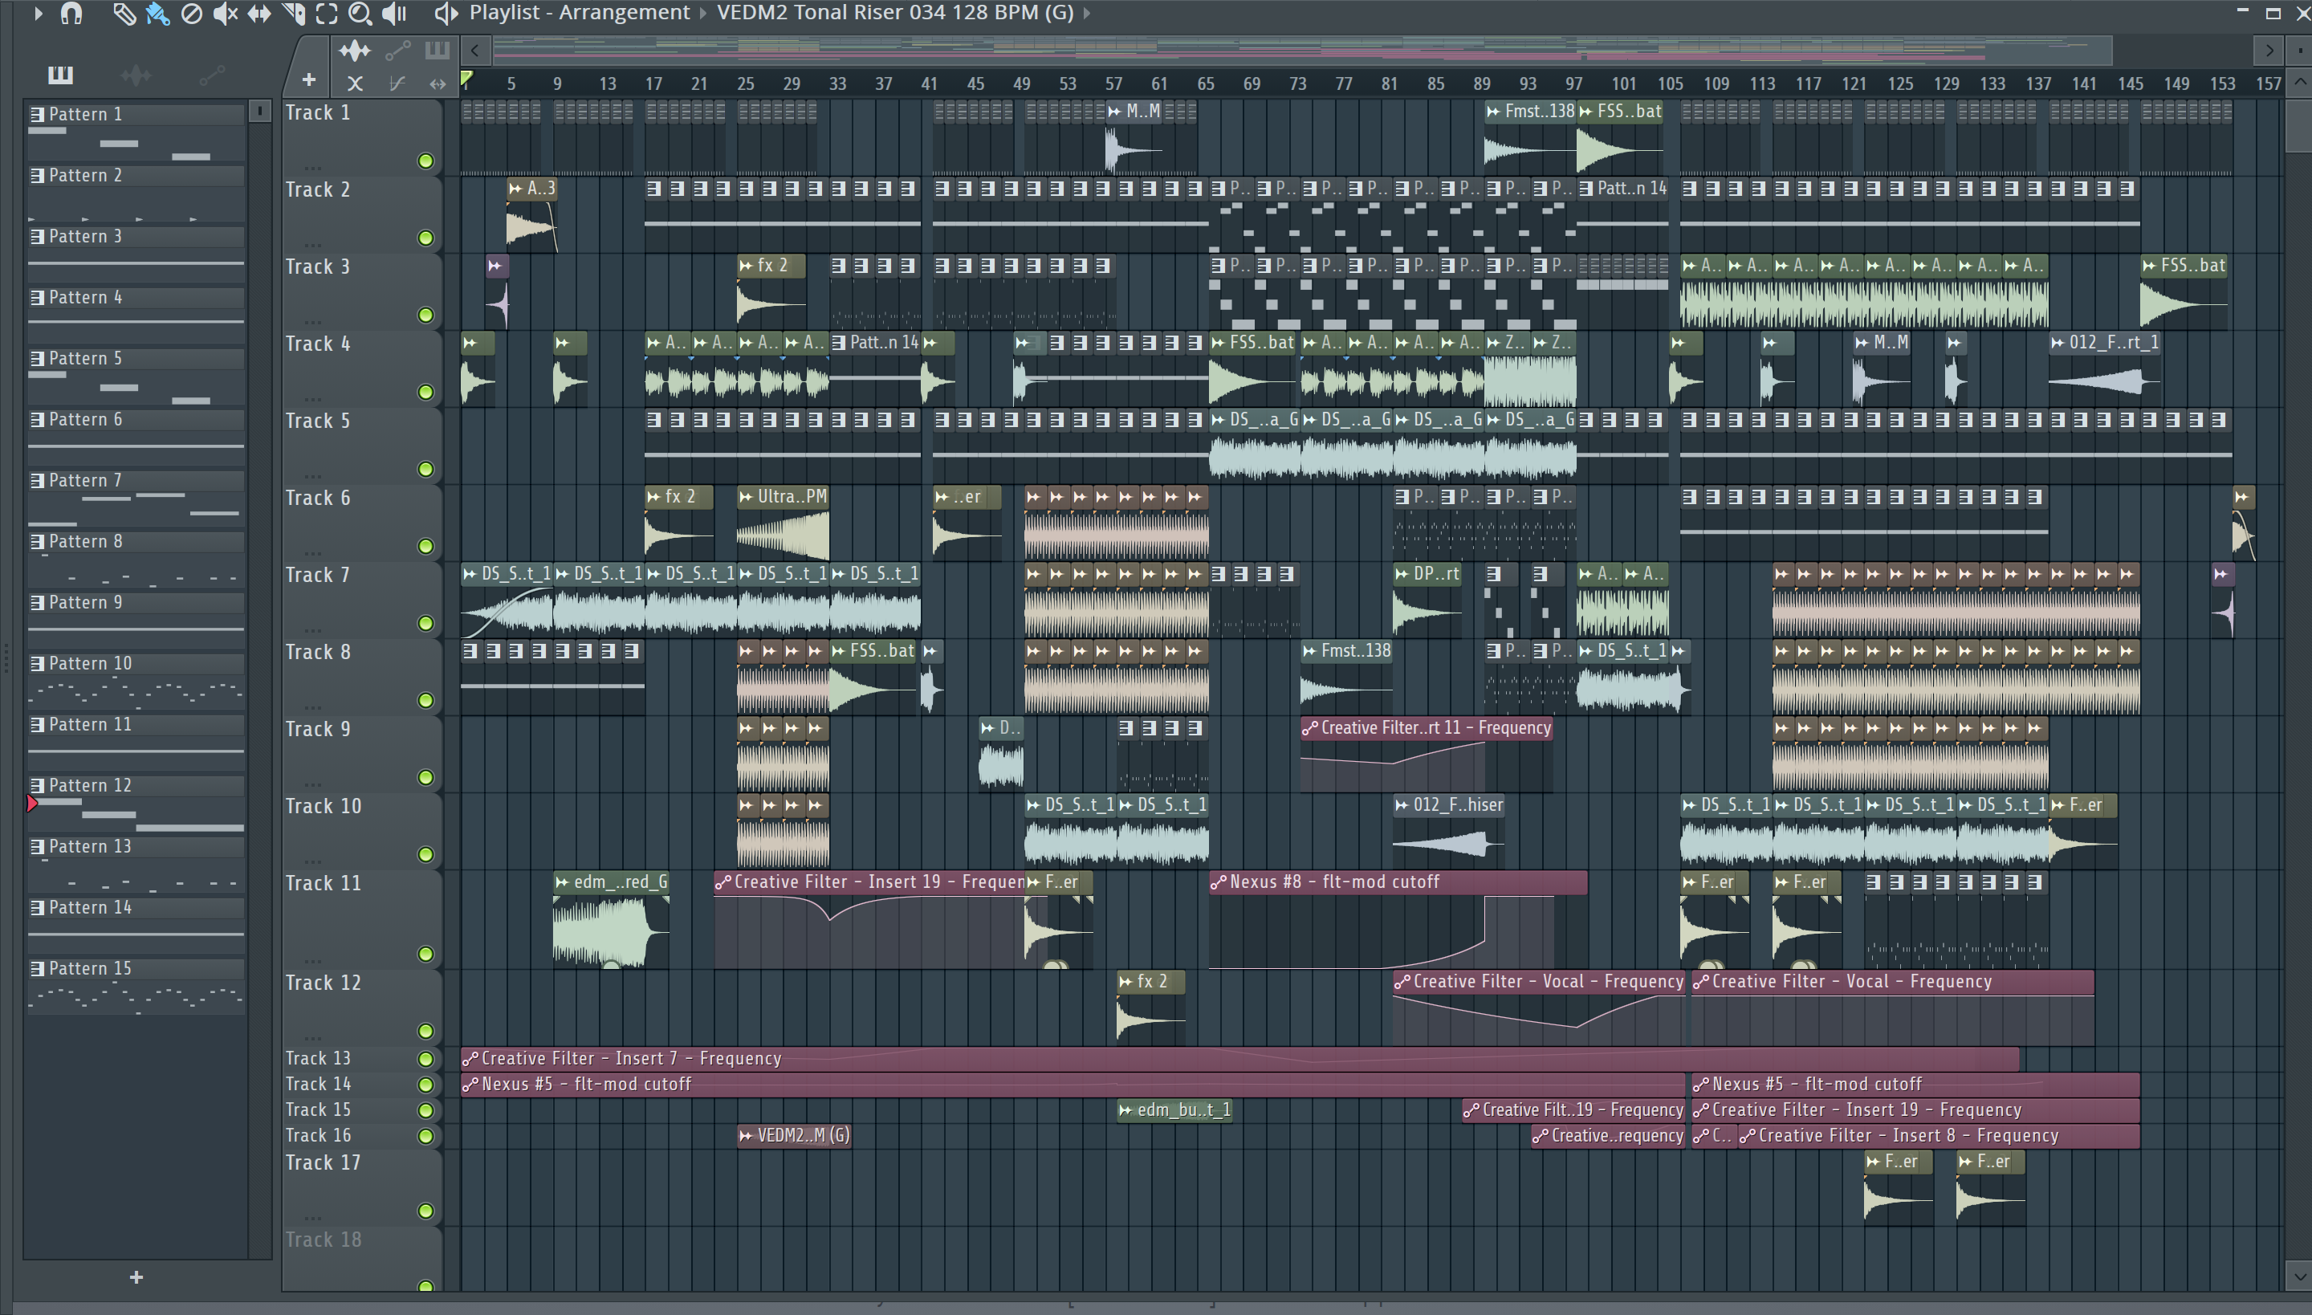Click the picker panel vertical scrollbar handle

[260, 111]
